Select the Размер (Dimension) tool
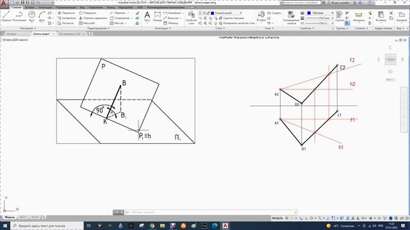The height and width of the screenshot is (230, 410). click(158, 16)
